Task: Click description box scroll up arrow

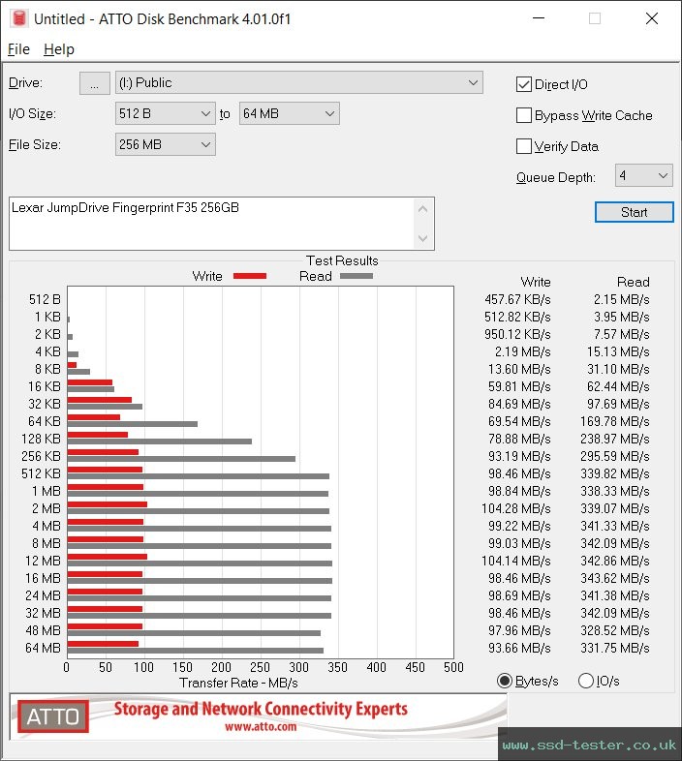Action: pyautogui.click(x=423, y=210)
